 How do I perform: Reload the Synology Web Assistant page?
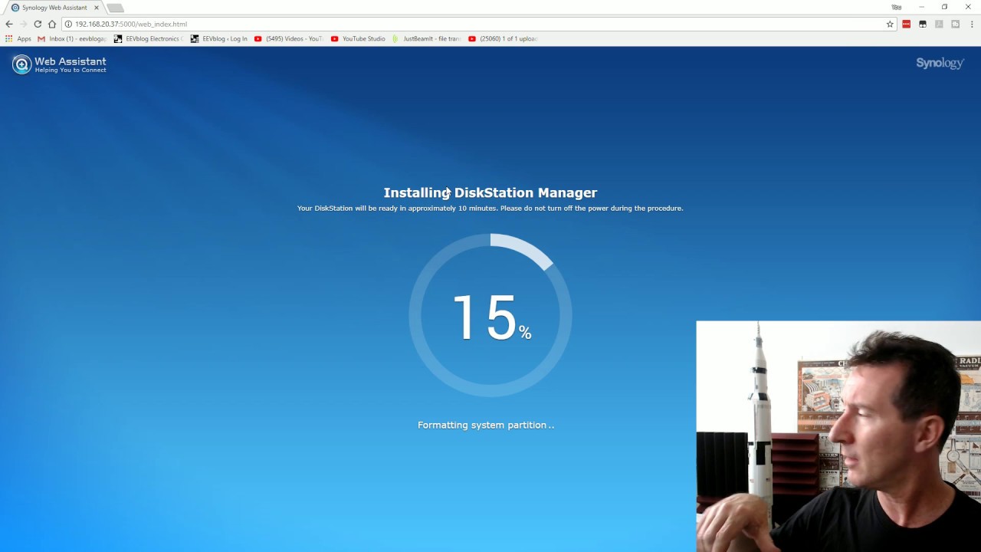(x=38, y=24)
